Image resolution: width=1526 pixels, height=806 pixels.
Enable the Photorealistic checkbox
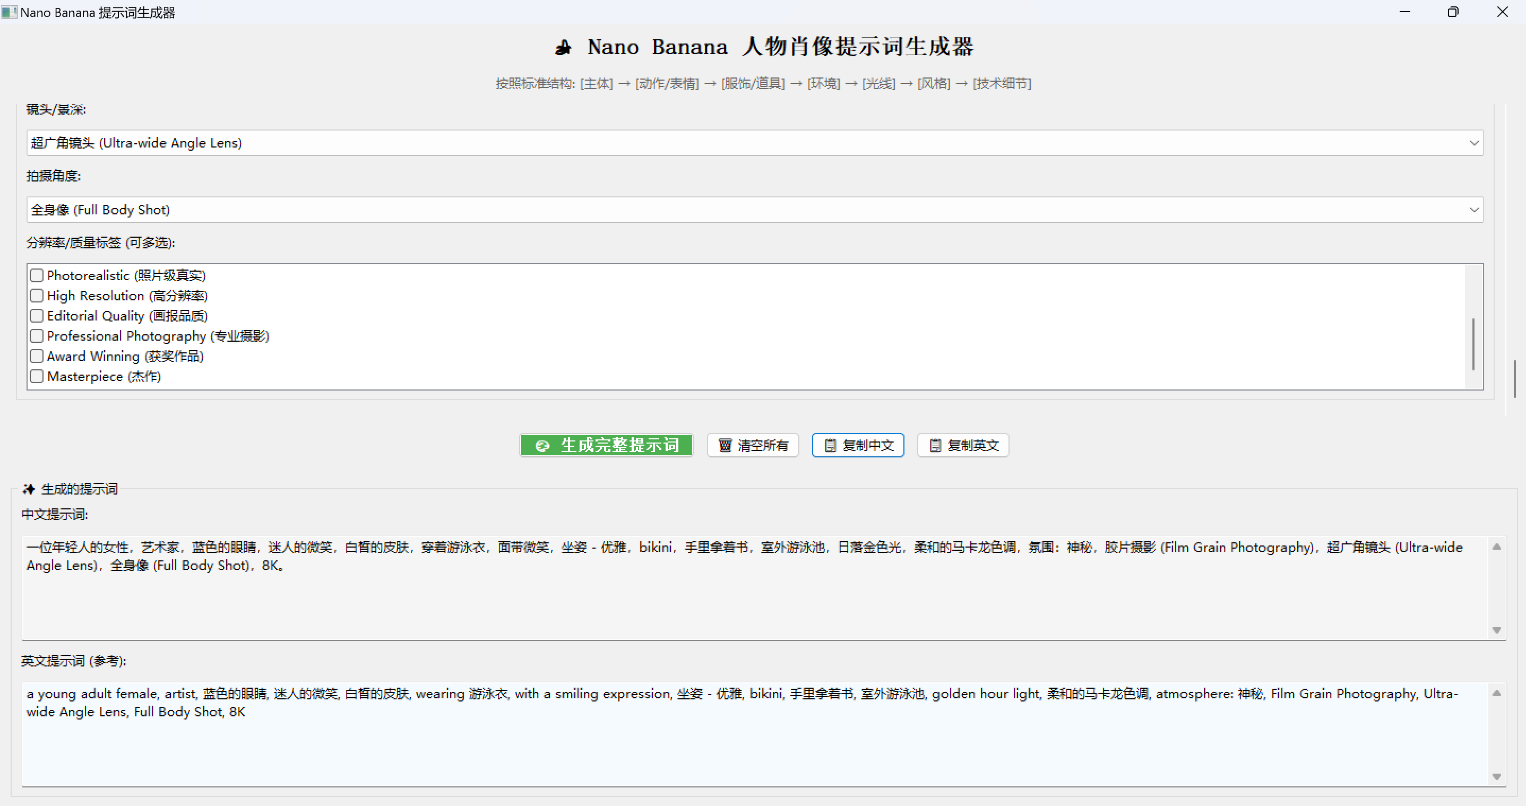pyautogui.click(x=37, y=275)
